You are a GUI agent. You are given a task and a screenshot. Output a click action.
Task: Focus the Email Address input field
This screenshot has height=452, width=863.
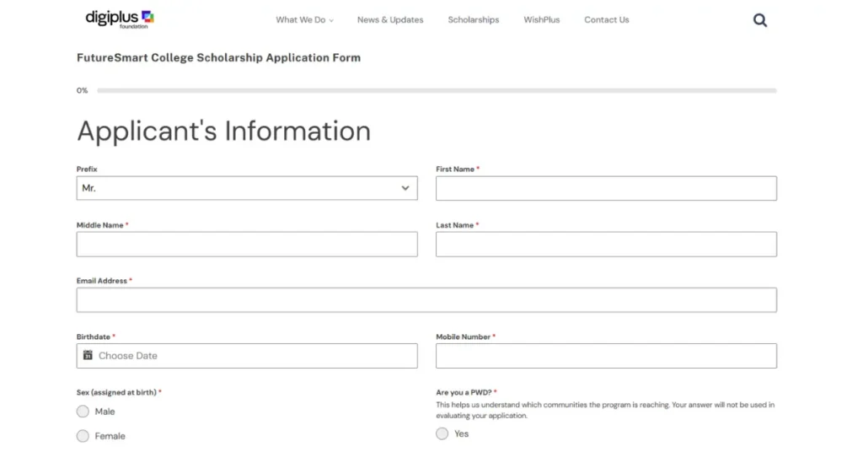pos(426,300)
